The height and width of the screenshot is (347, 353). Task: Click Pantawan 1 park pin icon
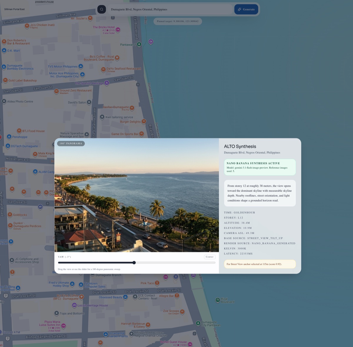click(x=139, y=44)
